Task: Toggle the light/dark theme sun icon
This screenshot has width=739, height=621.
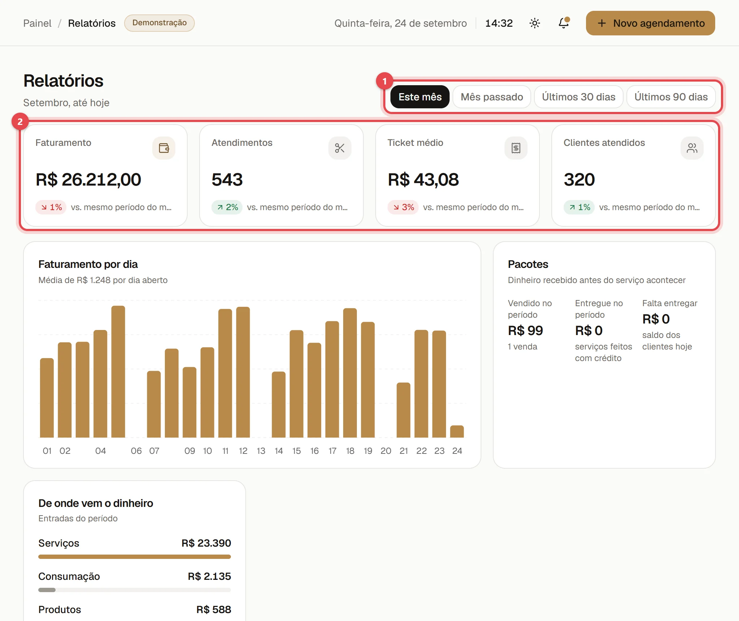Action: pyautogui.click(x=534, y=23)
